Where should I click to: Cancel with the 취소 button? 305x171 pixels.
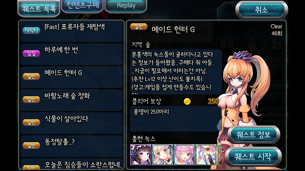click(x=261, y=10)
